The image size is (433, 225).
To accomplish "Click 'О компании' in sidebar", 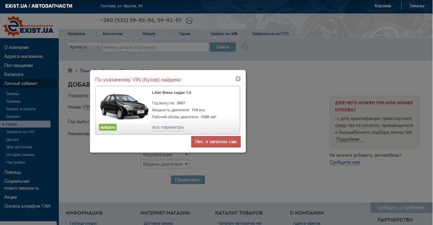I will click(16, 47).
